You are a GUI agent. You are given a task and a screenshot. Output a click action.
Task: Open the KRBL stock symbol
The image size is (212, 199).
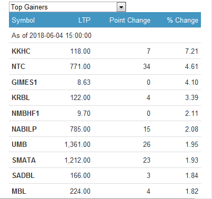pos(21,97)
